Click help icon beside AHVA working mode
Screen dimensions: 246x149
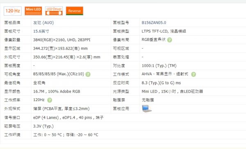click(194, 74)
